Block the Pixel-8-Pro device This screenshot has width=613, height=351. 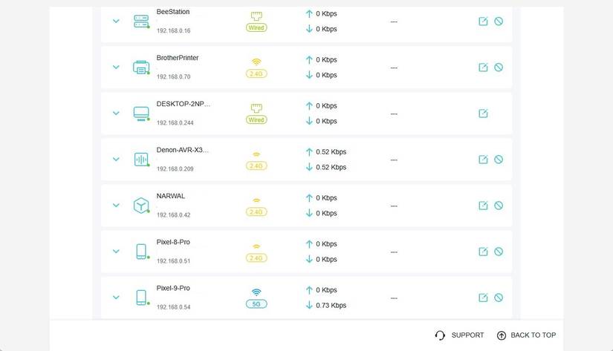pyautogui.click(x=499, y=252)
